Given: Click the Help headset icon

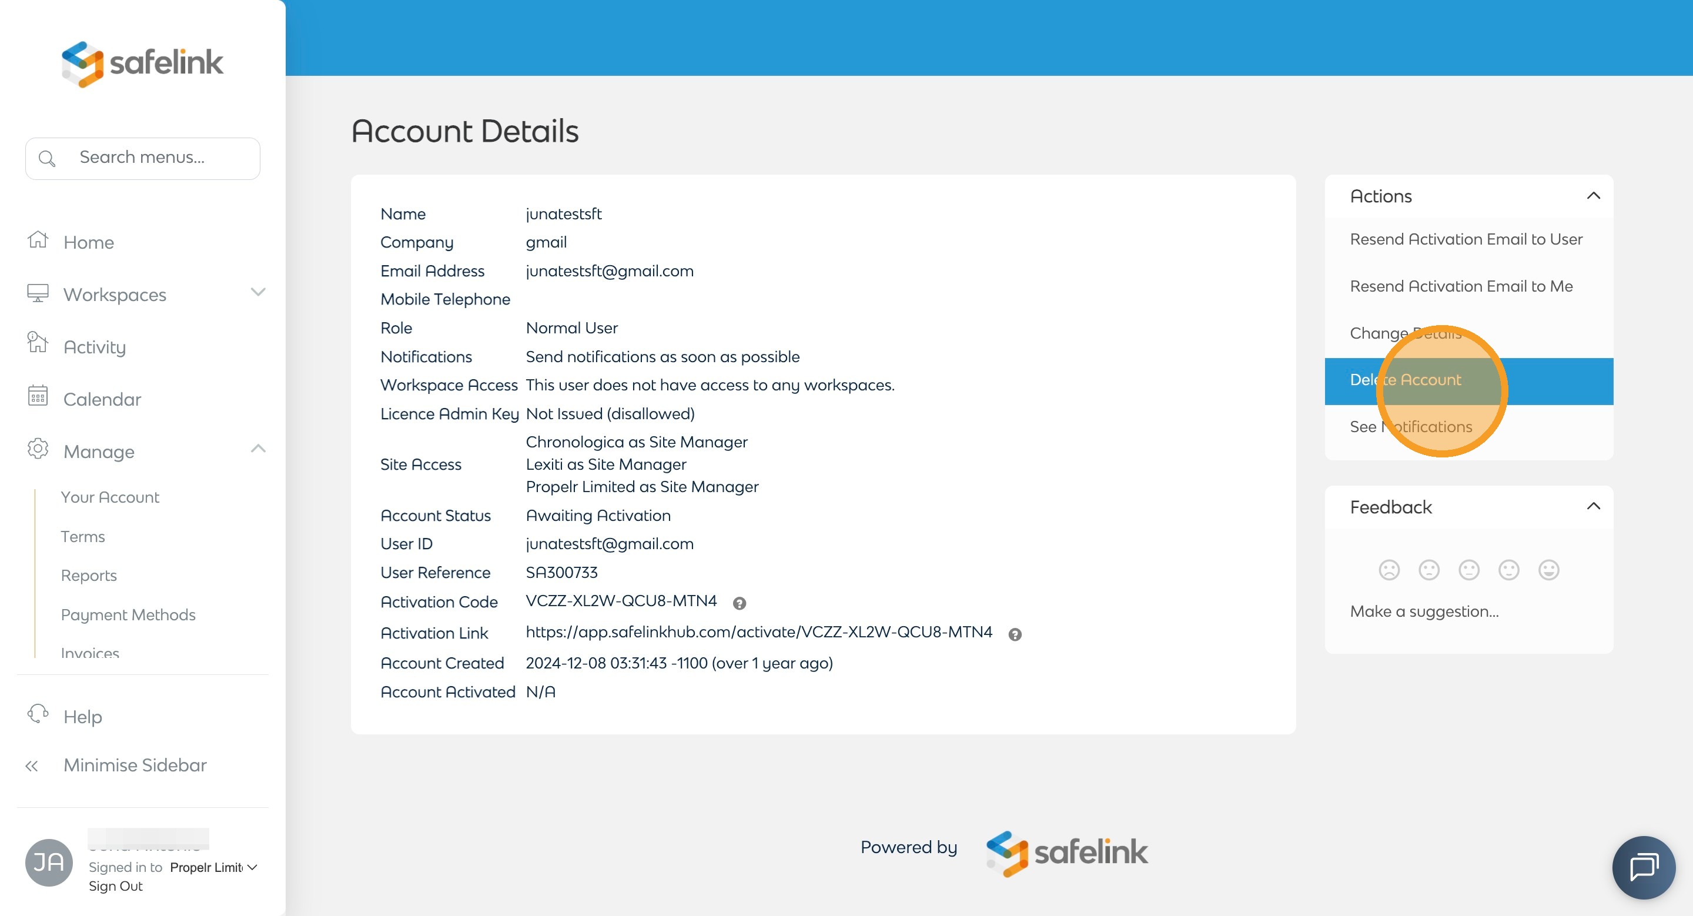Looking at the screenshot, I should [x=38, y=714].
